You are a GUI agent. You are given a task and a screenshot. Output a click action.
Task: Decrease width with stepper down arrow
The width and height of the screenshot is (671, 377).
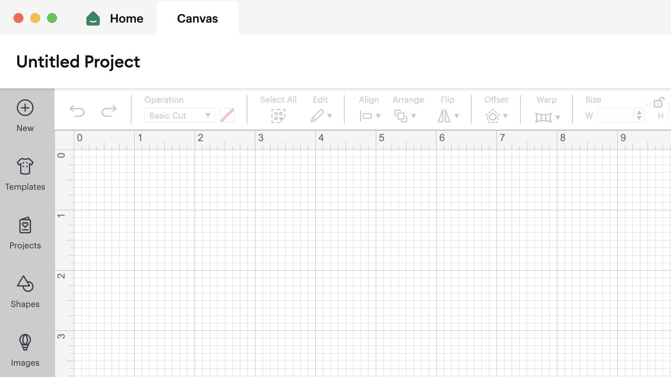[639, 119]
